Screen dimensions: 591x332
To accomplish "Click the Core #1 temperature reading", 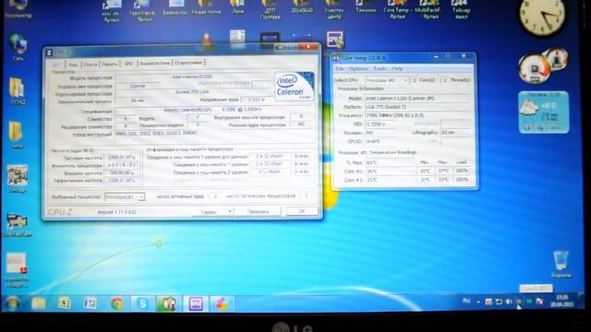I will 391,180.
